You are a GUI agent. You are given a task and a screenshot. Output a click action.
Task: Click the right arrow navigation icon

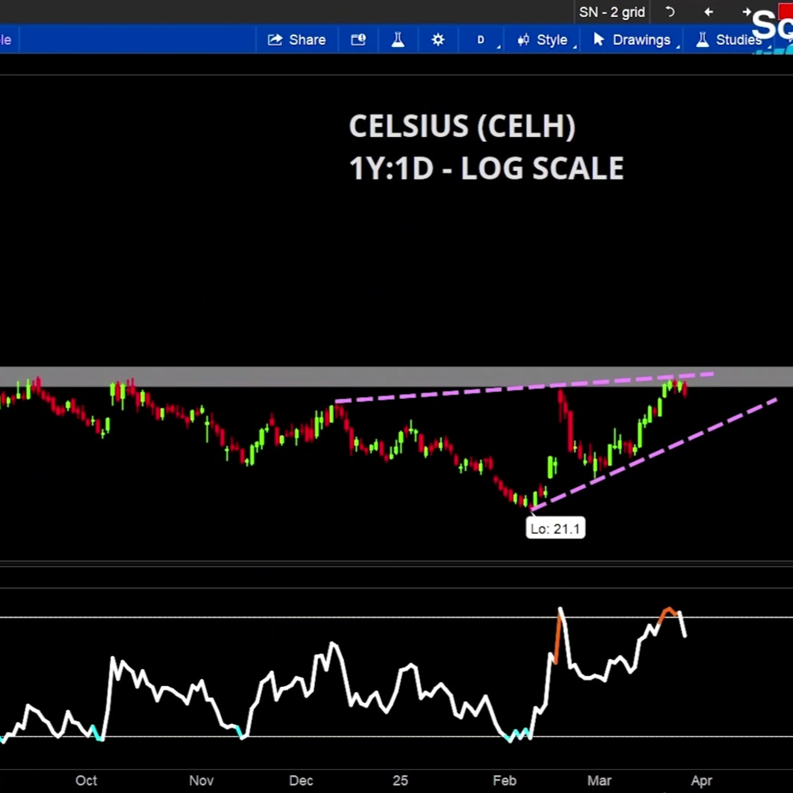tap(746, 12)
